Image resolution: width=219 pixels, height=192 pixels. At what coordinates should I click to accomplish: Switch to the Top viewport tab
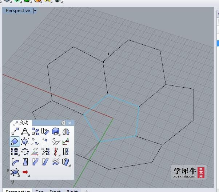40,191
